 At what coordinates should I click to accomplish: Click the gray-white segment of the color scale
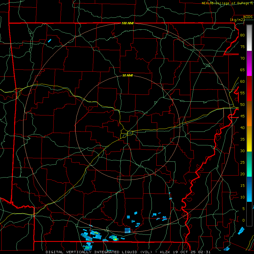pyautogui.click(x=249, y=38)
